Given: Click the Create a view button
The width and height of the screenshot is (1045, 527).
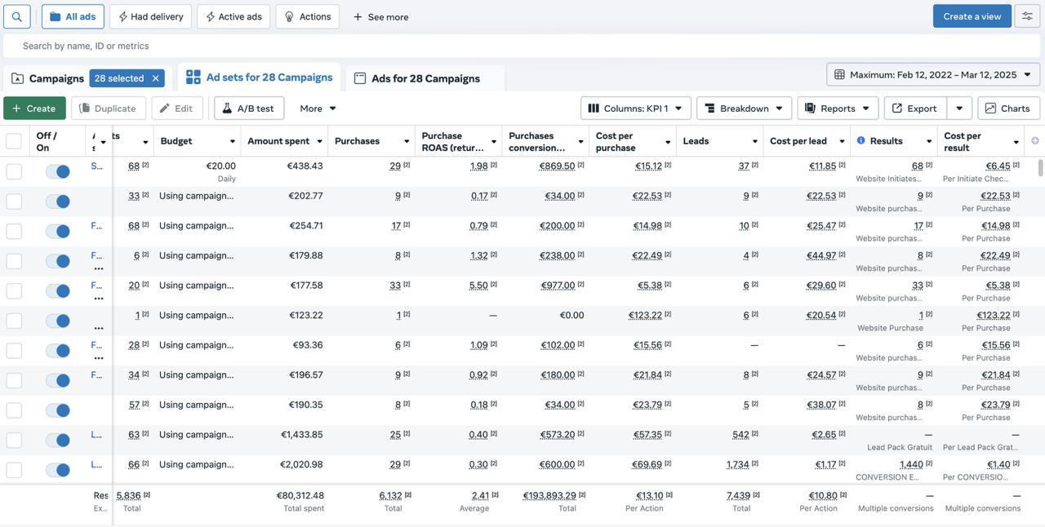Looking at the screenshot, I should (972, 16).
